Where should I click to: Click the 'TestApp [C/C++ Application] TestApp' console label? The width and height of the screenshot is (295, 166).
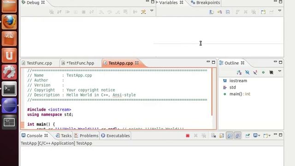pos(56,143)
